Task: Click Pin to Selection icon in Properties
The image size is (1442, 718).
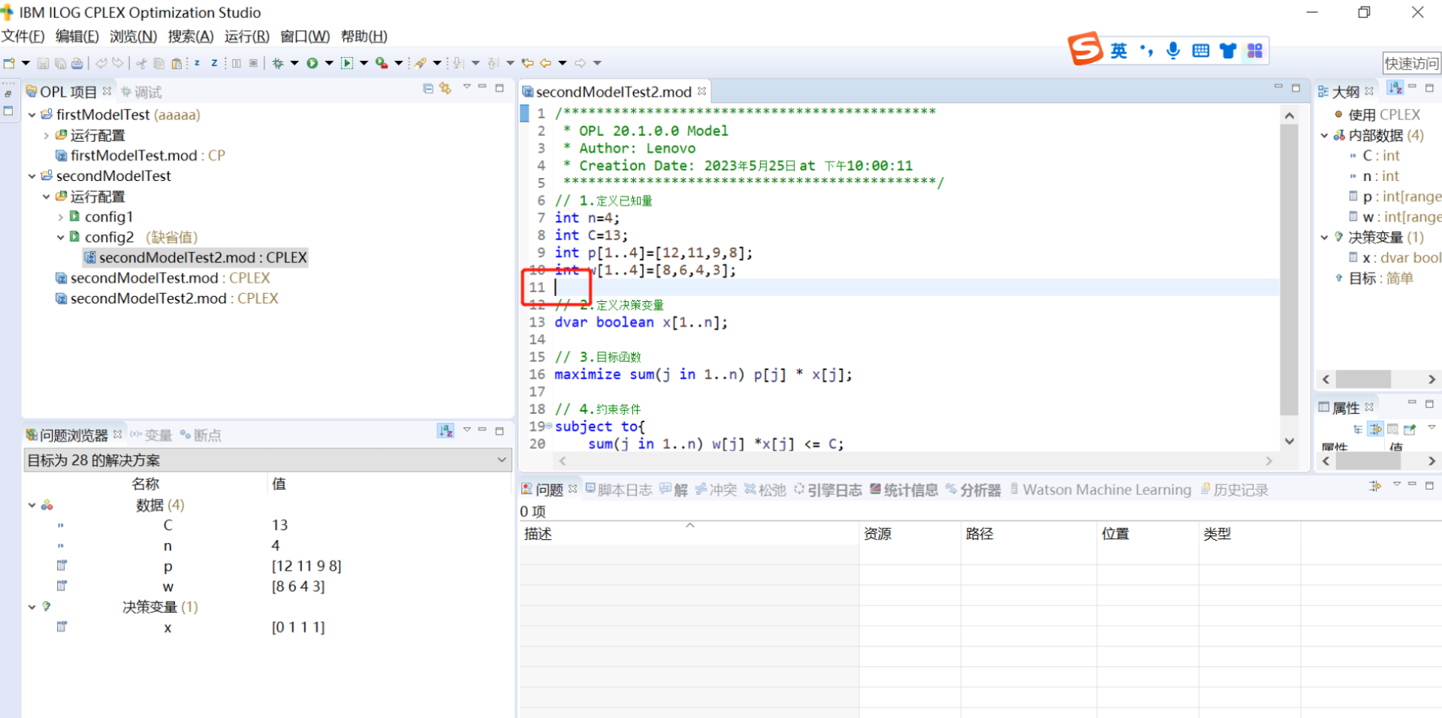Action: click(1410, 429)
